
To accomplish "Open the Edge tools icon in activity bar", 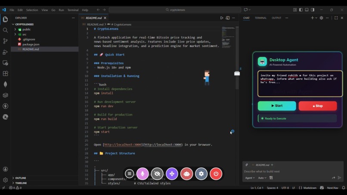I will (5, 117).
